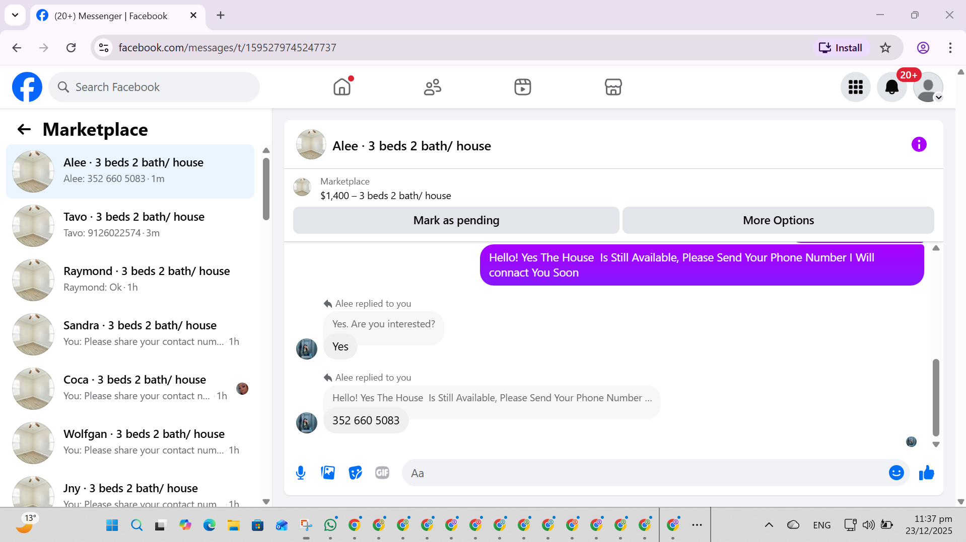The image size is (966, 542).
Task: Open File Explorer from the taskbar
Action: click(x=233, y=525)
